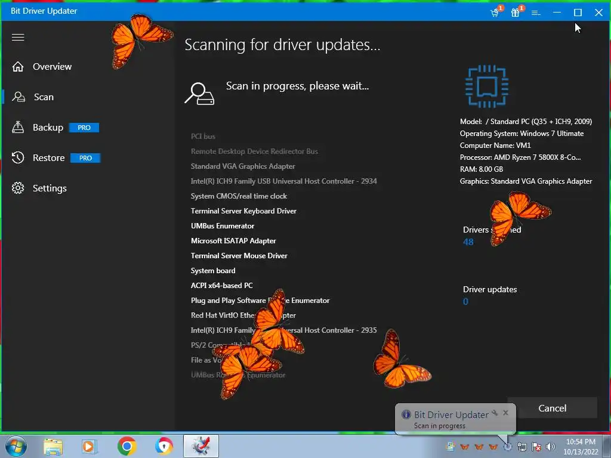The height and width of the screenshot is (458, 611).
Task: Click the blue processor chip icon
Action: click(487, 86)
